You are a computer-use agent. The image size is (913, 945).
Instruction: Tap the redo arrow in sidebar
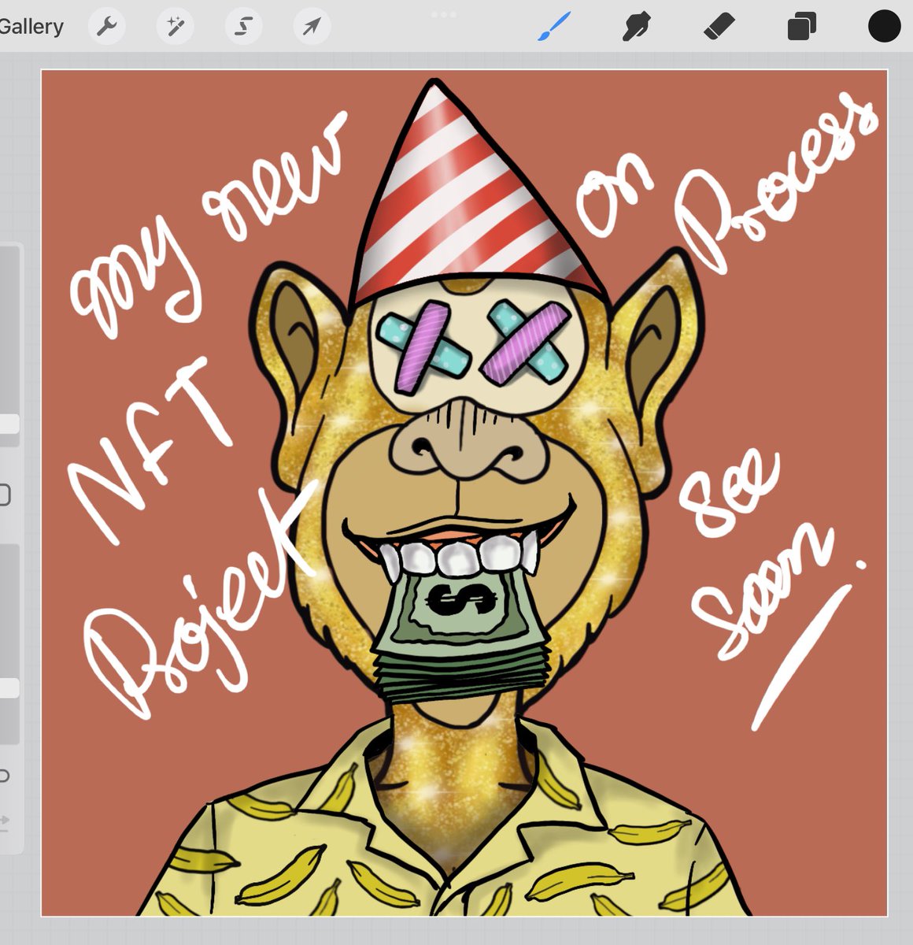click(x=4, y=822)
